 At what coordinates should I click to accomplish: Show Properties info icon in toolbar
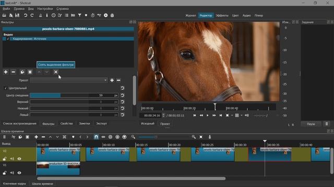(x=47, y=15)
